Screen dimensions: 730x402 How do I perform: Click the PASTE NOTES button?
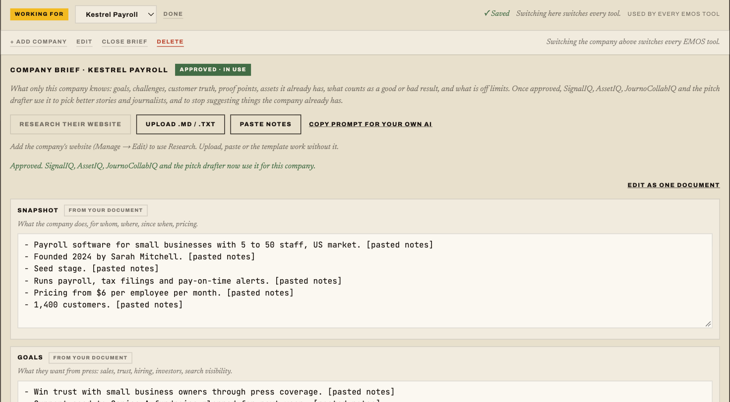coord(265,124)
